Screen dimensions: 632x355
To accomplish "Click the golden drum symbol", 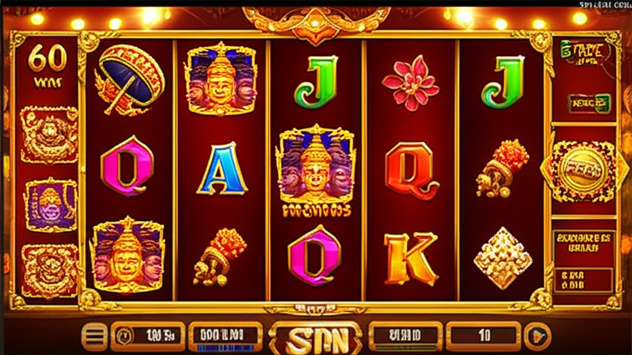I will [129, 79].
